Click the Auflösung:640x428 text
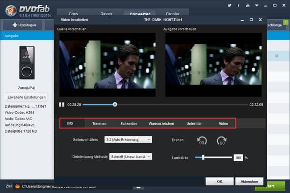This screenshot has height=193, width=290. point(20,125)
